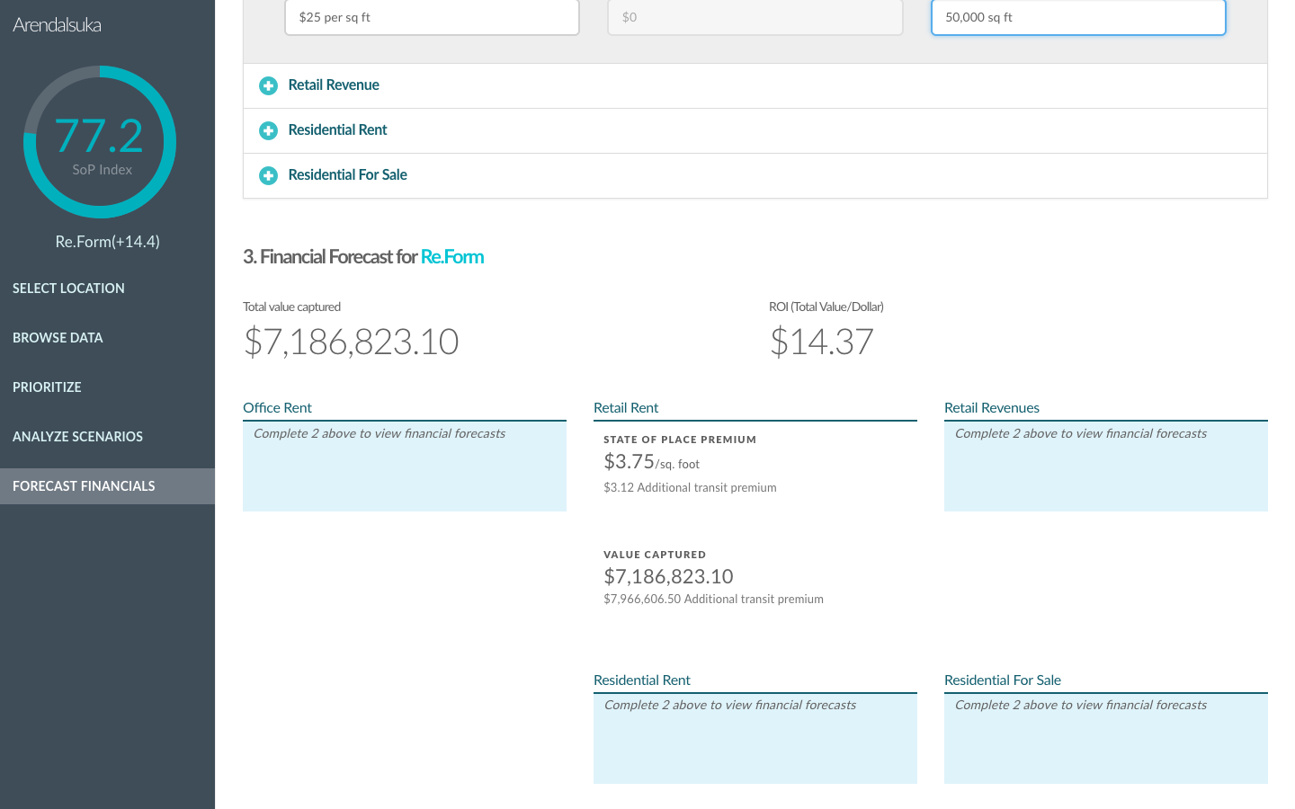
Task: Click the $3.75/sq. foot premium value
Action: point(651,462)
